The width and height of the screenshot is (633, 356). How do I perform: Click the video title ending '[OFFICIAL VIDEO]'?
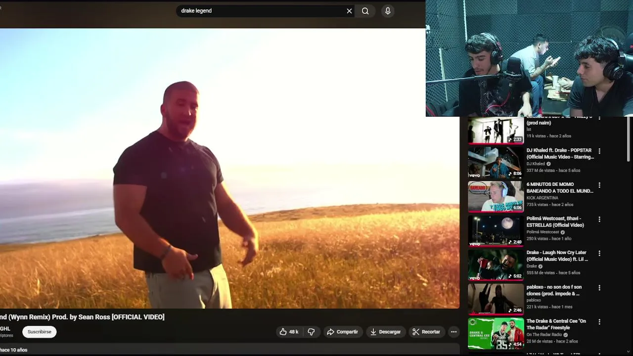(x=82, y=317)
